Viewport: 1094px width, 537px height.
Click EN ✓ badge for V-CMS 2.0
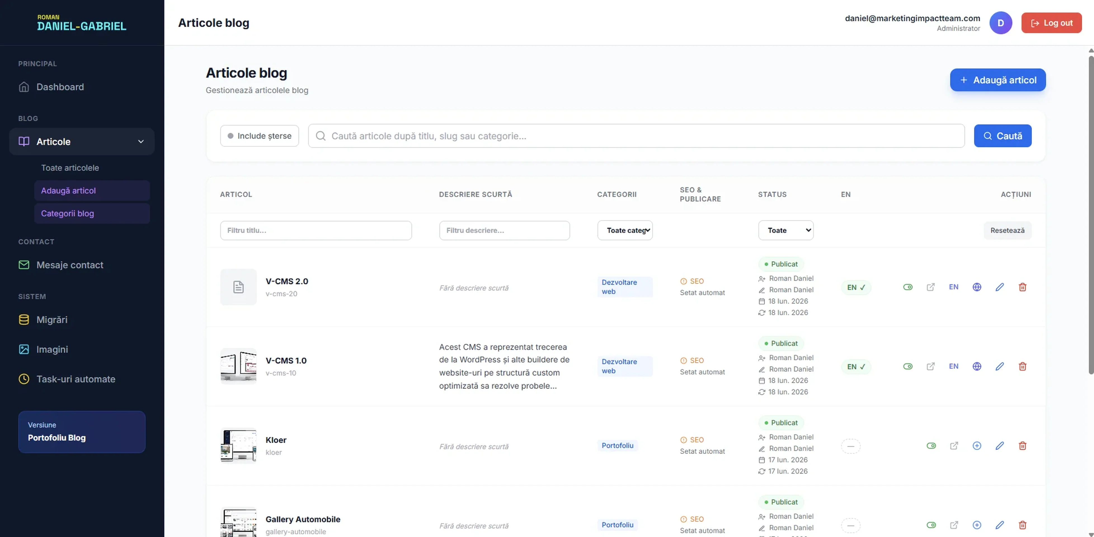pyautogui.click(x=856, y=288)
